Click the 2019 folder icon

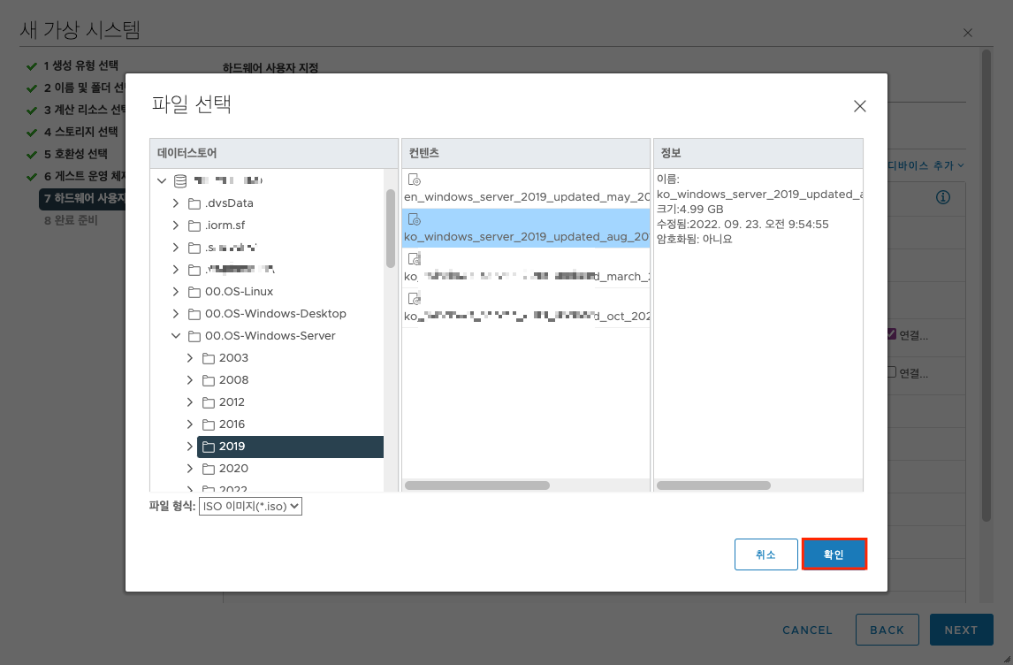click(x=209, y=447)
